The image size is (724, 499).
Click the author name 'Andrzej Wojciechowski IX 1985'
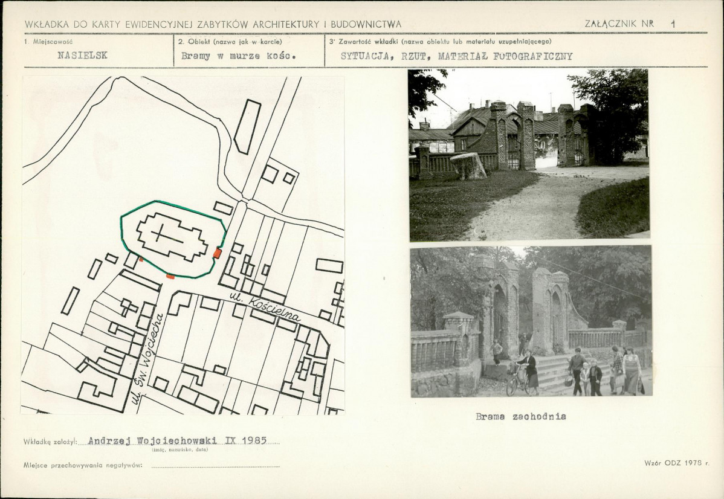pos(177,440)
